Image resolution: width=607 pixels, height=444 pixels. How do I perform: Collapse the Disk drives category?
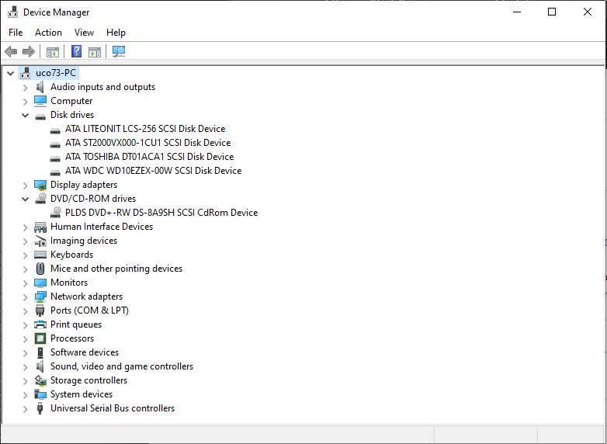click(x=25, y=115)
